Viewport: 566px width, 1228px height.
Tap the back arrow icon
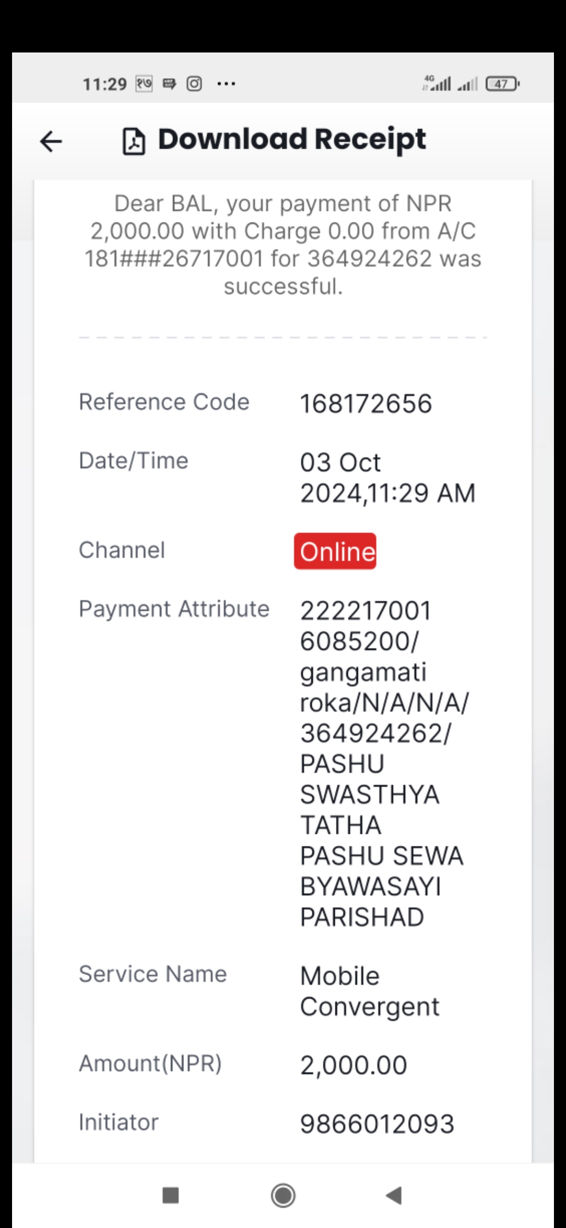[51, 142]
